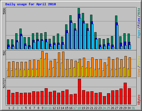Click green day label 4
142x111 pixels.
tap(22, 108)
